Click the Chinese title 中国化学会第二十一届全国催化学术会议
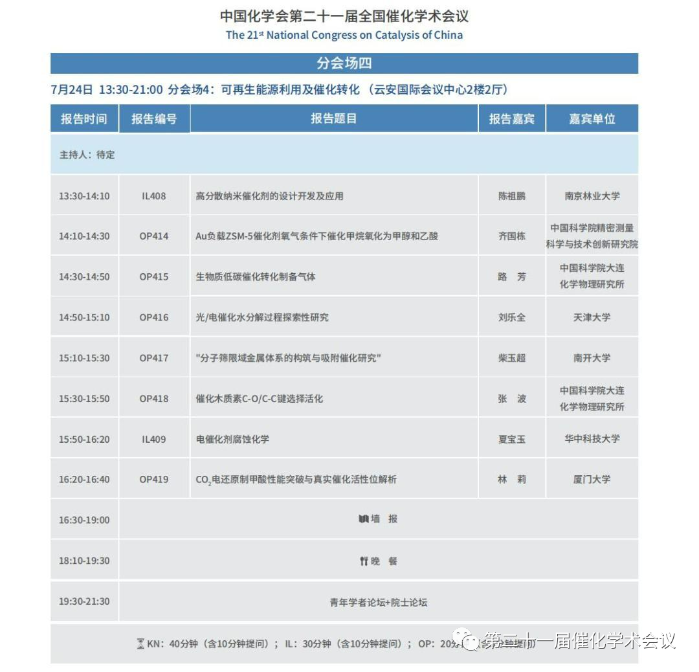 pos(344,16)
